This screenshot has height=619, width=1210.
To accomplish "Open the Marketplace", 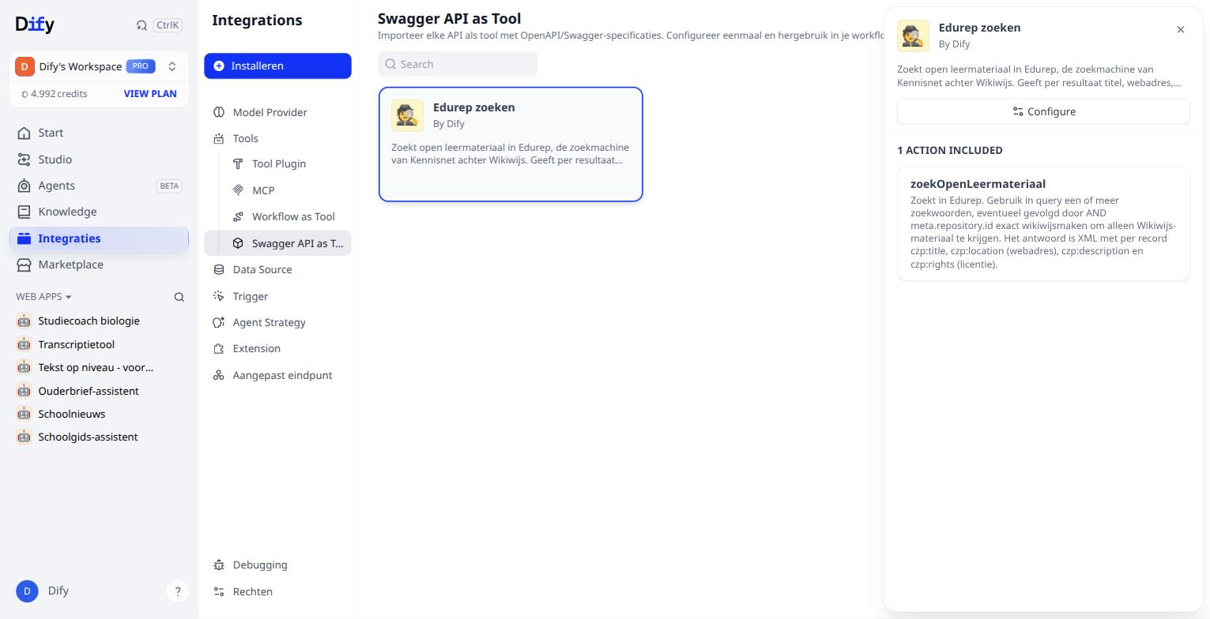I will (99, 264).
